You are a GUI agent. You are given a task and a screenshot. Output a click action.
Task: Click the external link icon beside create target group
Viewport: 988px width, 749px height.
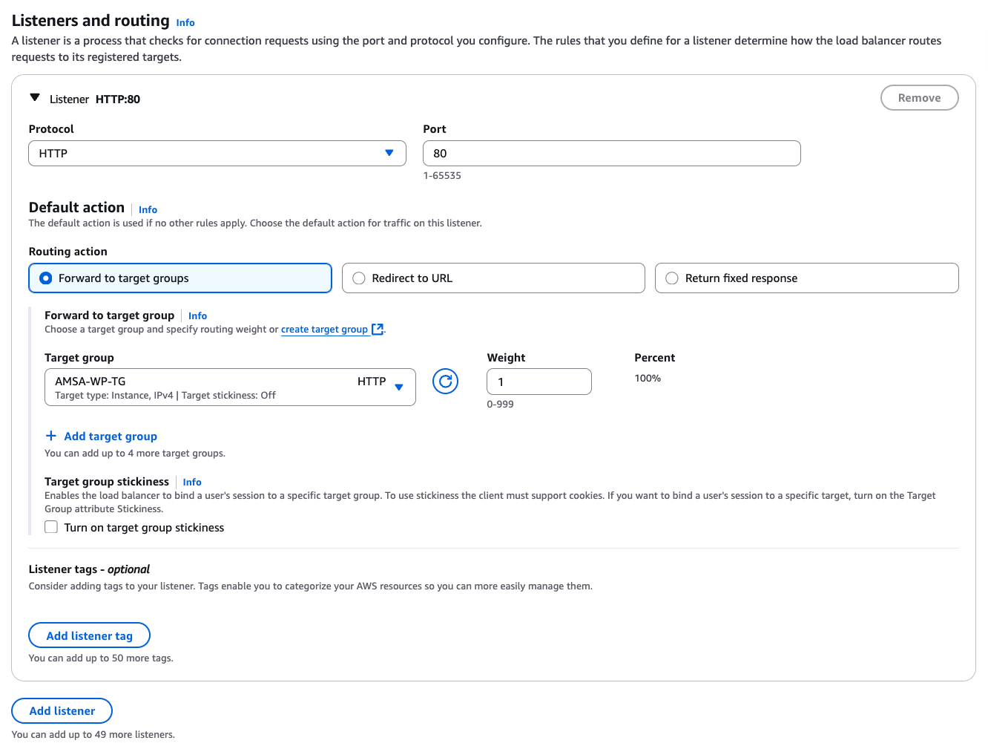(x=378, y=330)
